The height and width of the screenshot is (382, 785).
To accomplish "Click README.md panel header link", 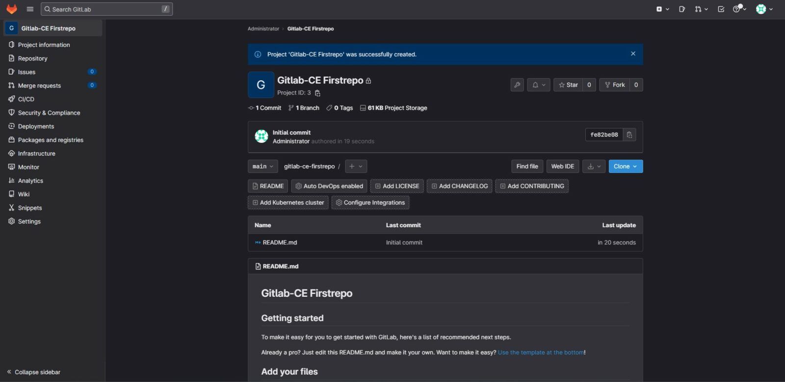I will tap(281, 266).
